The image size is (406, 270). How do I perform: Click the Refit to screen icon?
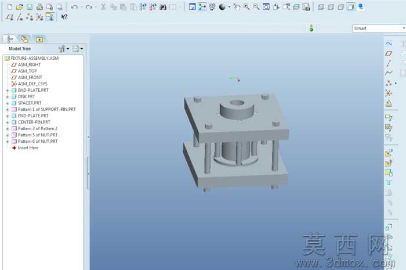click(266, 7)
